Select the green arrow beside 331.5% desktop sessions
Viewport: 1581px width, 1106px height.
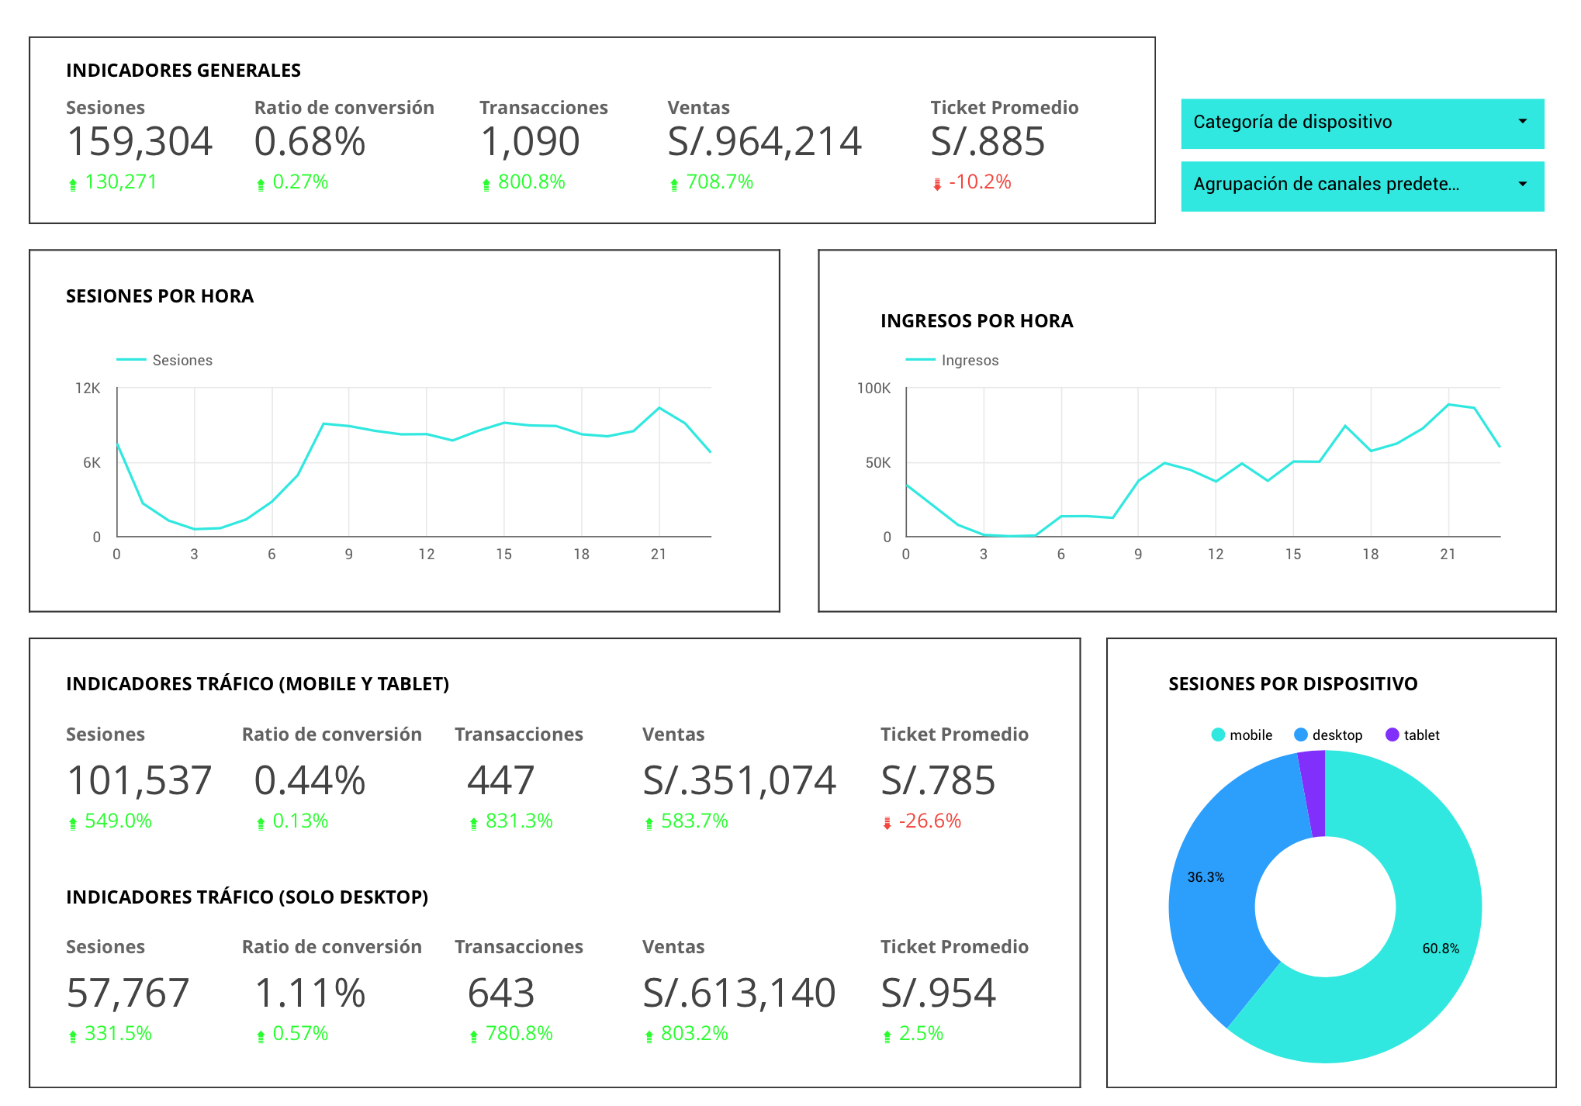71,1034
